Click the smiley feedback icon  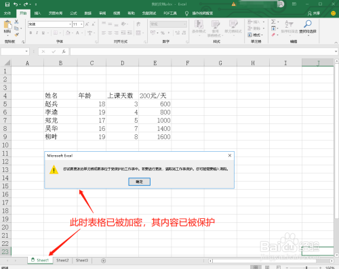click(333, 14)
